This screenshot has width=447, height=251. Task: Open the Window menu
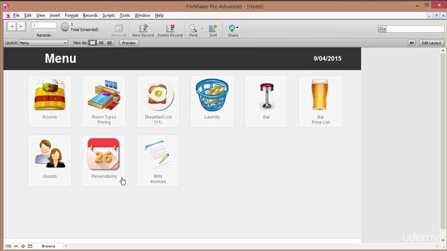[142, 15]
